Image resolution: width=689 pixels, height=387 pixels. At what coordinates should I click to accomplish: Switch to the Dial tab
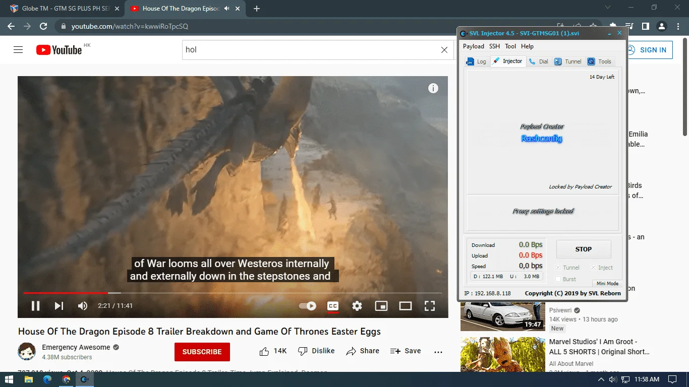pos(539,61)
